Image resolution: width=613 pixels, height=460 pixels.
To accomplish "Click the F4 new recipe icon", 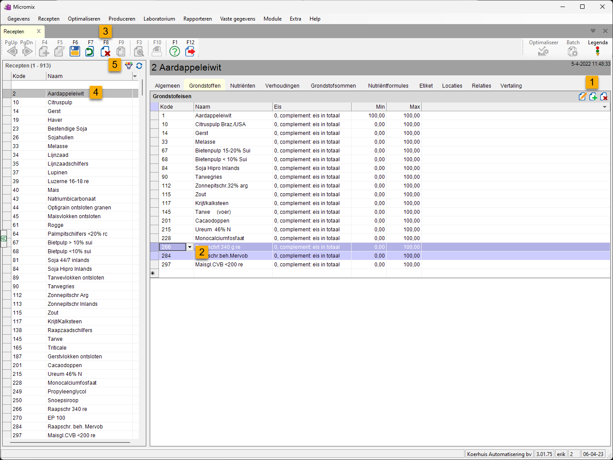I will point(44,51).
